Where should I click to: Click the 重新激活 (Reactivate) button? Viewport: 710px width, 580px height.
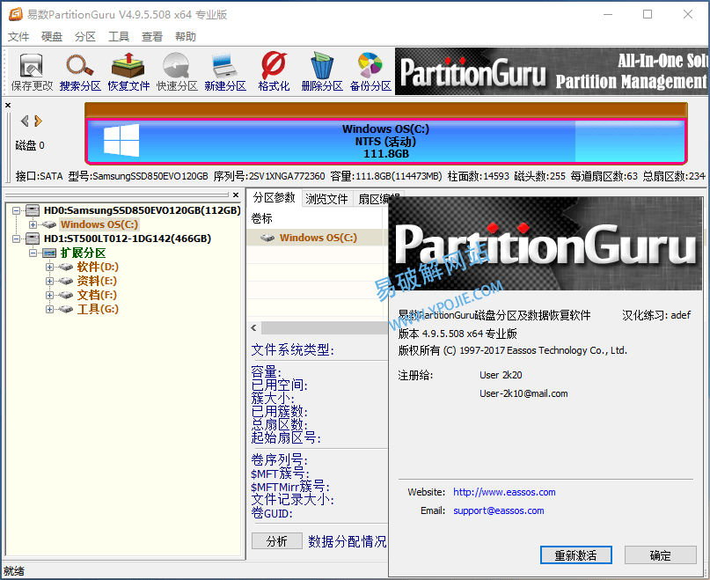click(575, 555)
